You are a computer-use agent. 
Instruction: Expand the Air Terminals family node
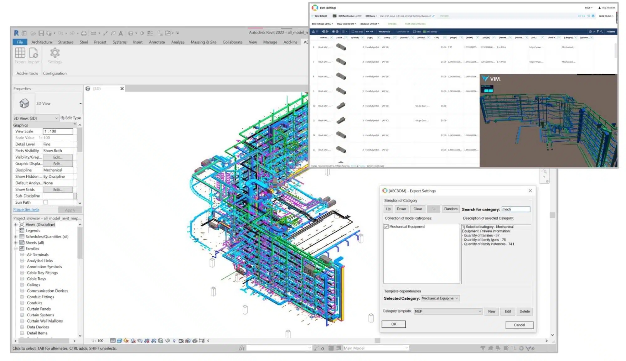22,255
